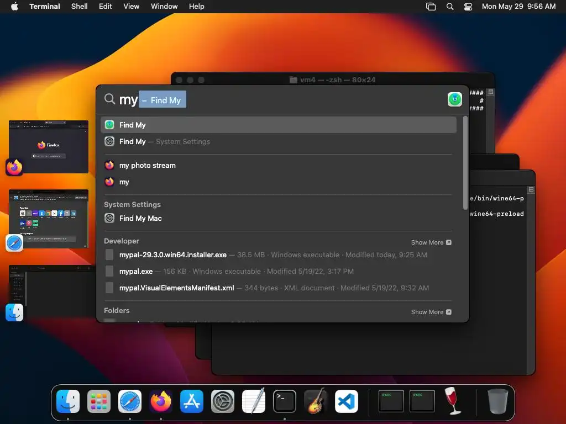
Task: Click the split-pane icon in vm4 Terminal
Action: tap(491, 92)
